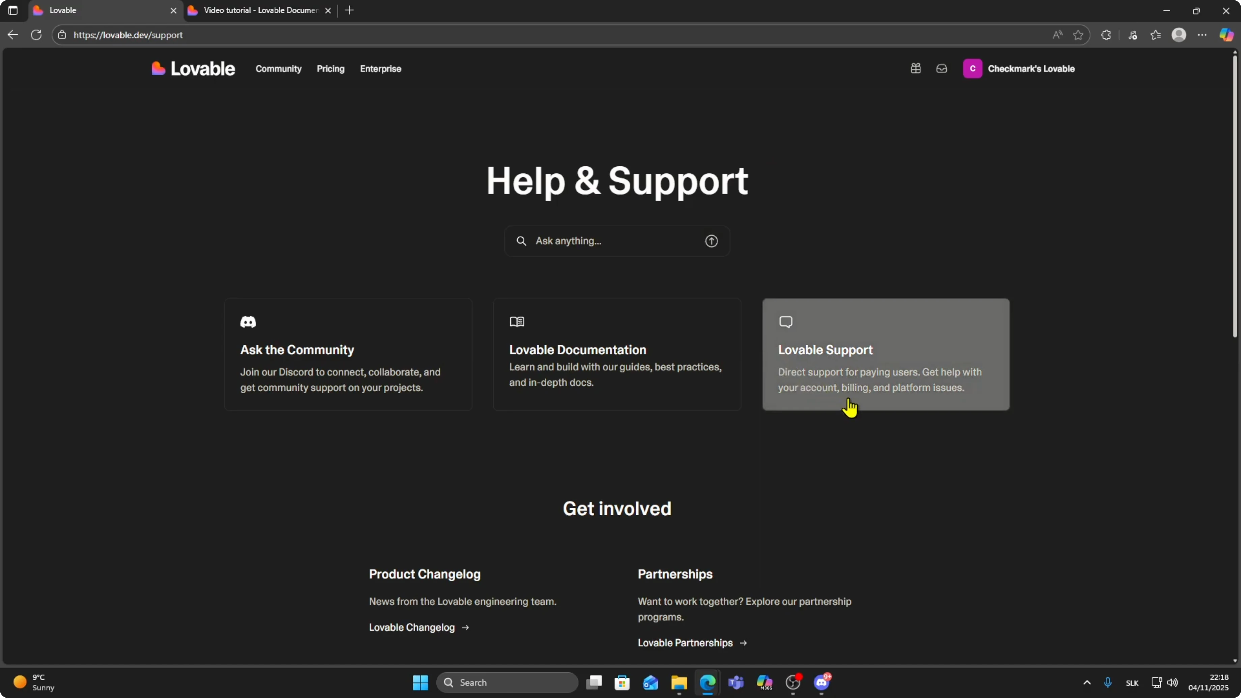
Task: Open the tab actions menu icon
Action: pos(13,10)
